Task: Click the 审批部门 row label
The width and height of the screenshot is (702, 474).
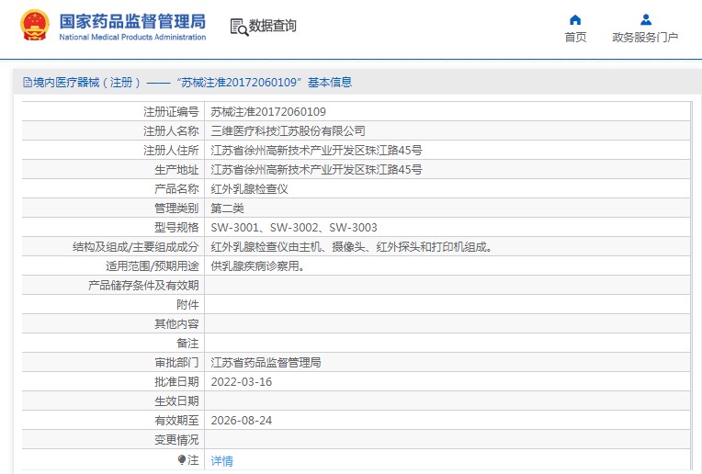Action: (176, 363)
